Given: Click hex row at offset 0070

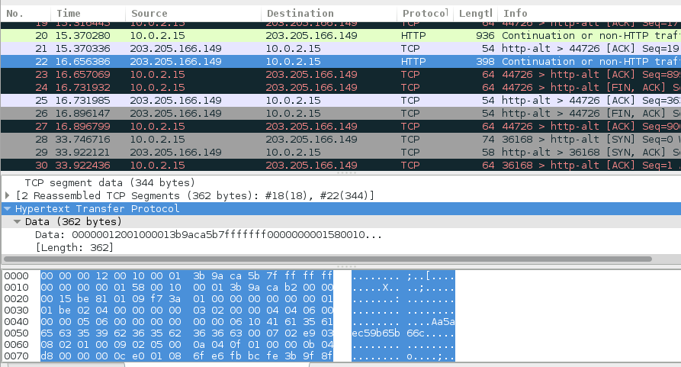Looking at the screenshot, I should [x=187, y=356].
